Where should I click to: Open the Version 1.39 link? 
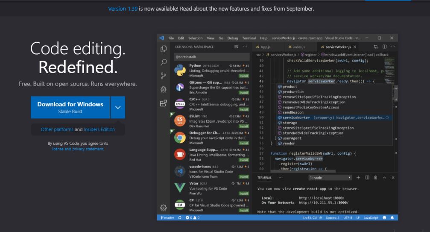tap(123, 9)
